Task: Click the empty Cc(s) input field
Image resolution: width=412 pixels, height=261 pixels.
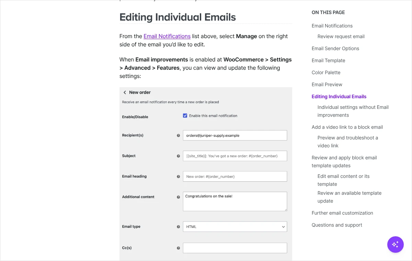Action: tap(235, 248)
